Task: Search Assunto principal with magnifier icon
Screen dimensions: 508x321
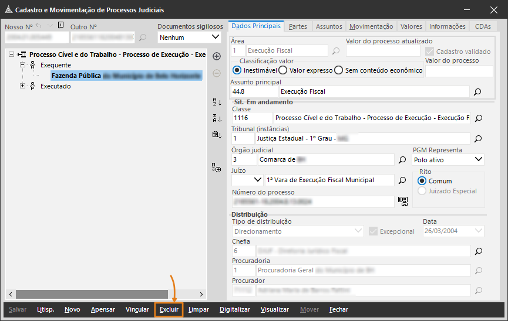Action: click(x=478, y=92)
